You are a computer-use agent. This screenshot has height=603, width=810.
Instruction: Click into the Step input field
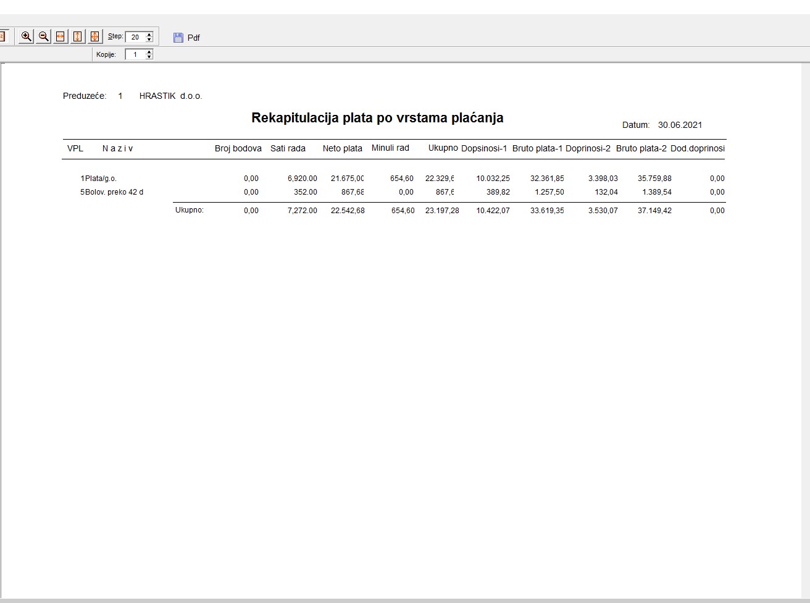[x=135, y=37]
